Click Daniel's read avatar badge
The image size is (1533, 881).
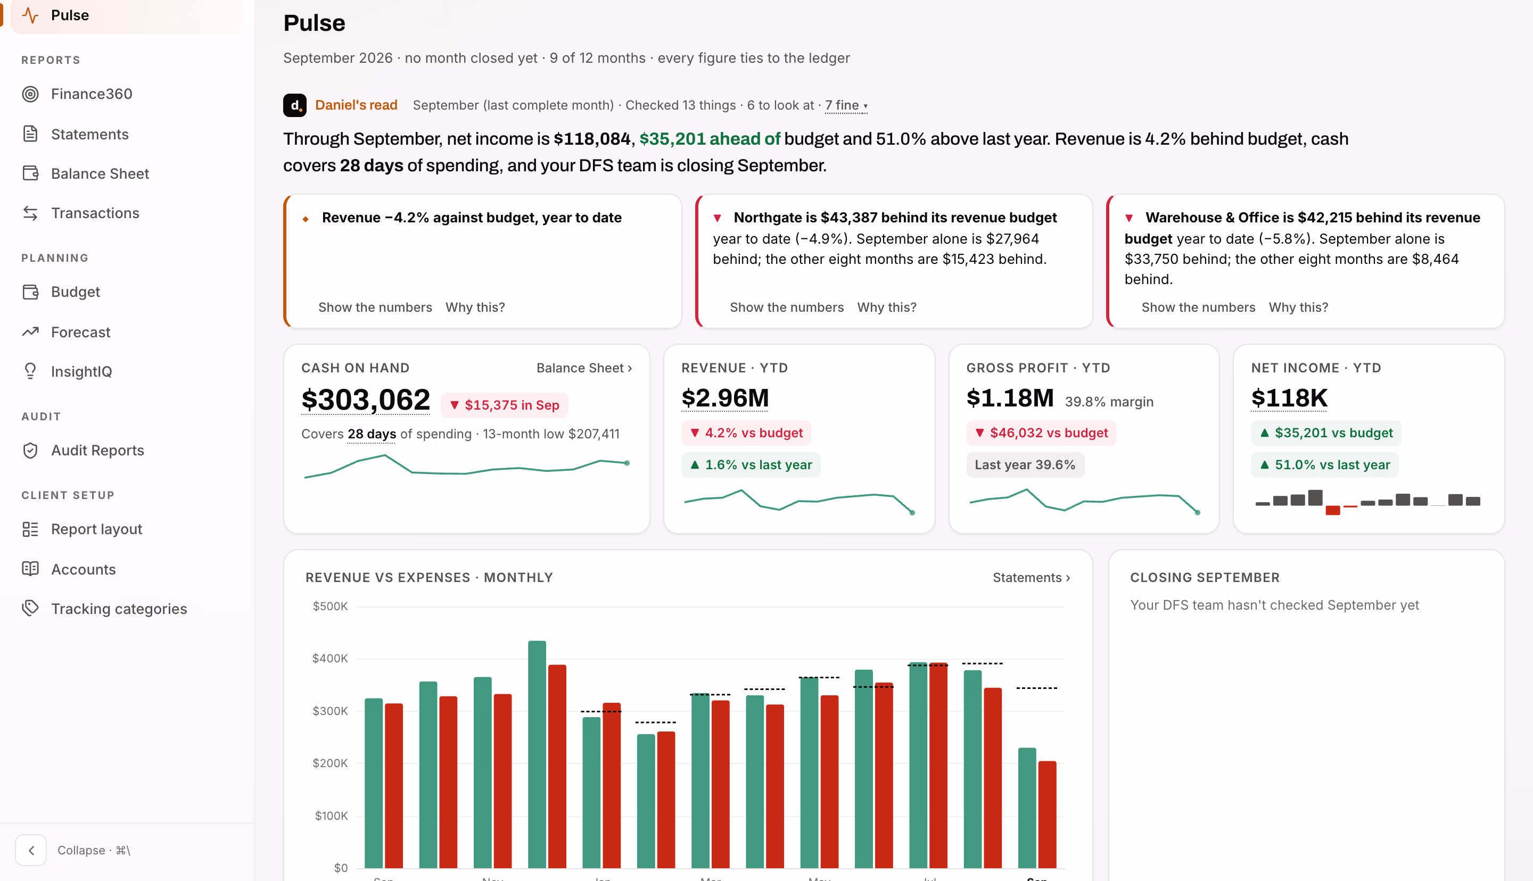(x=295, y=105)
